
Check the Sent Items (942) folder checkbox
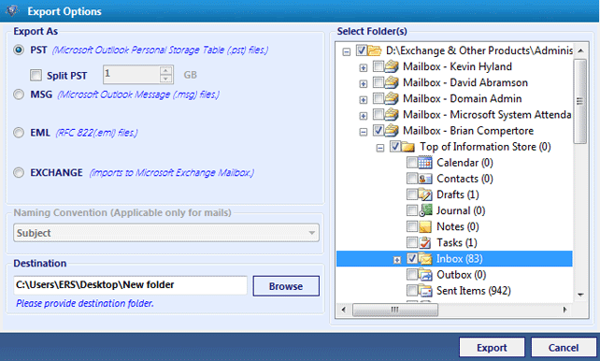click(x=412, y=291)
